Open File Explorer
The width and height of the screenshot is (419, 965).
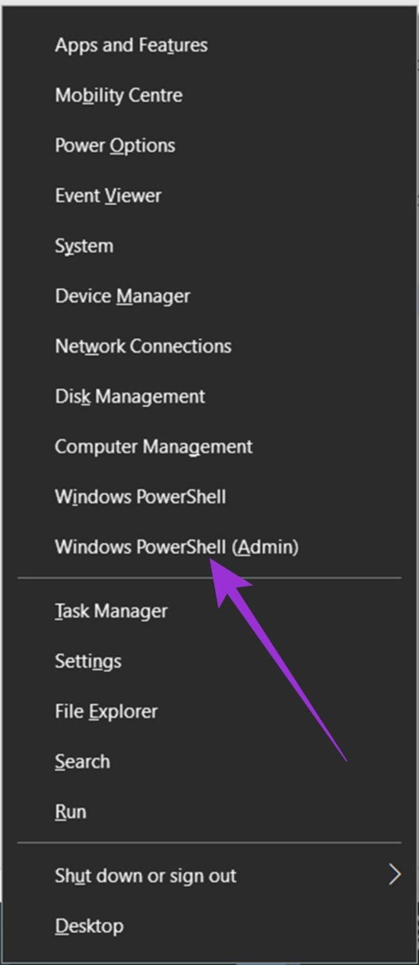(x=107, y=711)
